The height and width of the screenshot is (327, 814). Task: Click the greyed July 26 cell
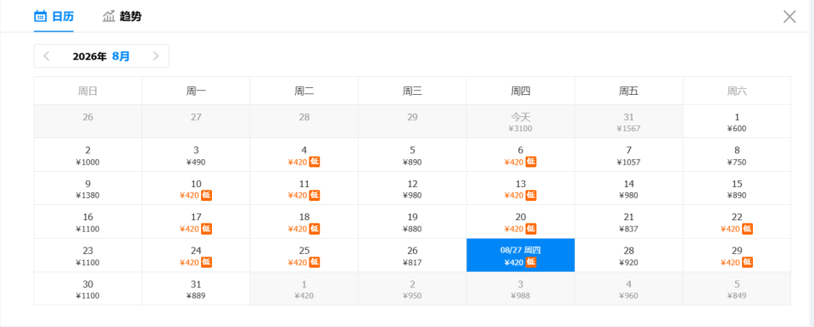click(x=87, y=121)
